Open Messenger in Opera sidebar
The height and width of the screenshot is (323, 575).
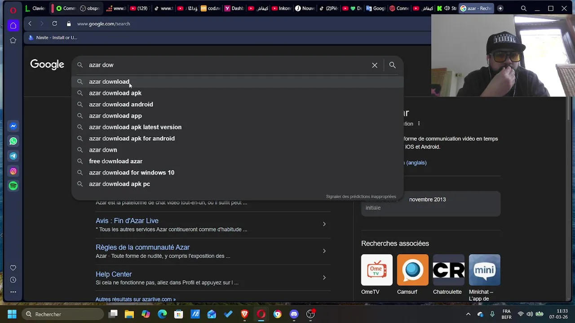(x=13, y=126)
